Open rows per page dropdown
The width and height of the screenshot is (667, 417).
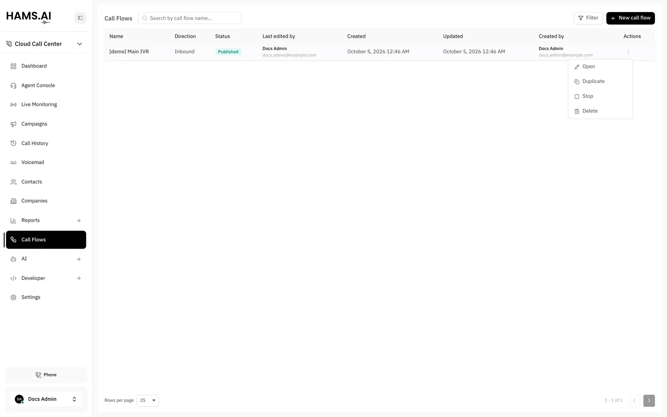pos(148,400)
